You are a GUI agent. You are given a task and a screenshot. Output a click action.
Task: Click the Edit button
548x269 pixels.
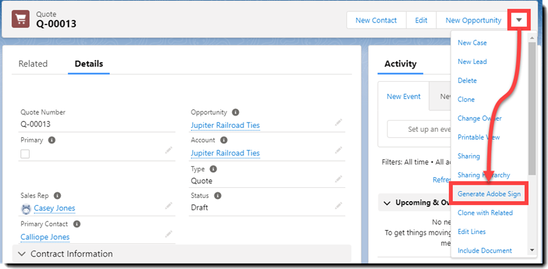click(421, 20)
